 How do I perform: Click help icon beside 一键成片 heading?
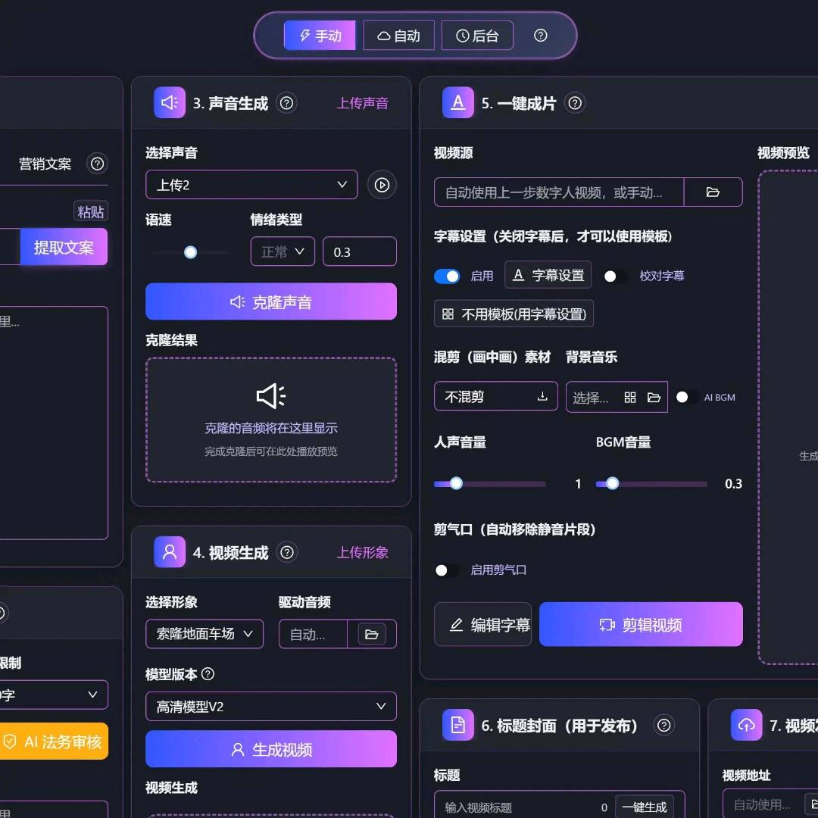[575, 103]
